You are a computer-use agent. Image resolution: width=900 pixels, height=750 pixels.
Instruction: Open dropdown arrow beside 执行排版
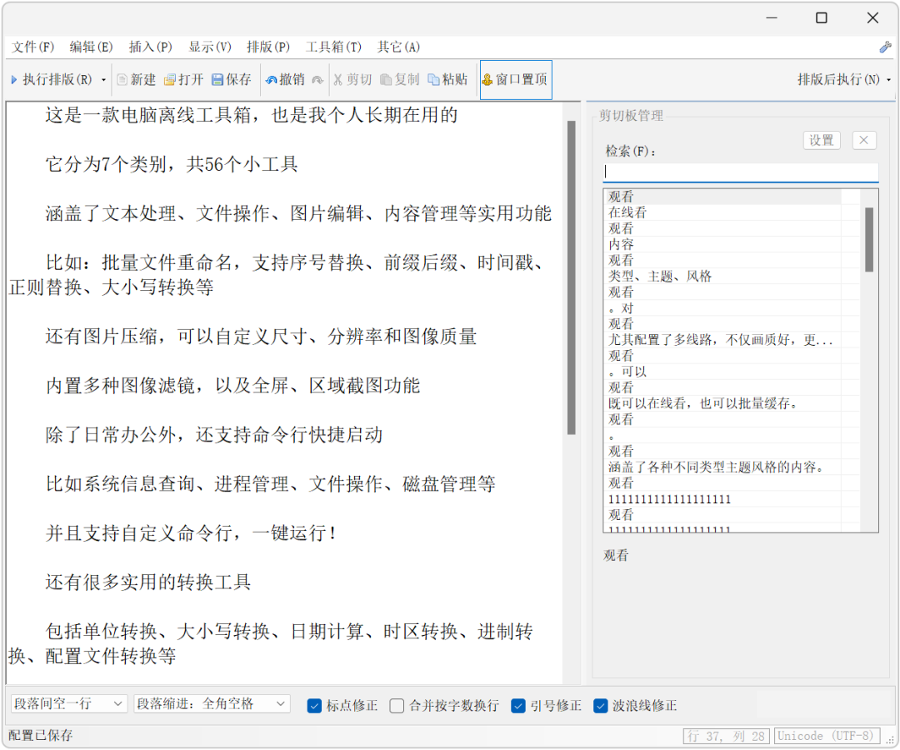pos(104,80)
